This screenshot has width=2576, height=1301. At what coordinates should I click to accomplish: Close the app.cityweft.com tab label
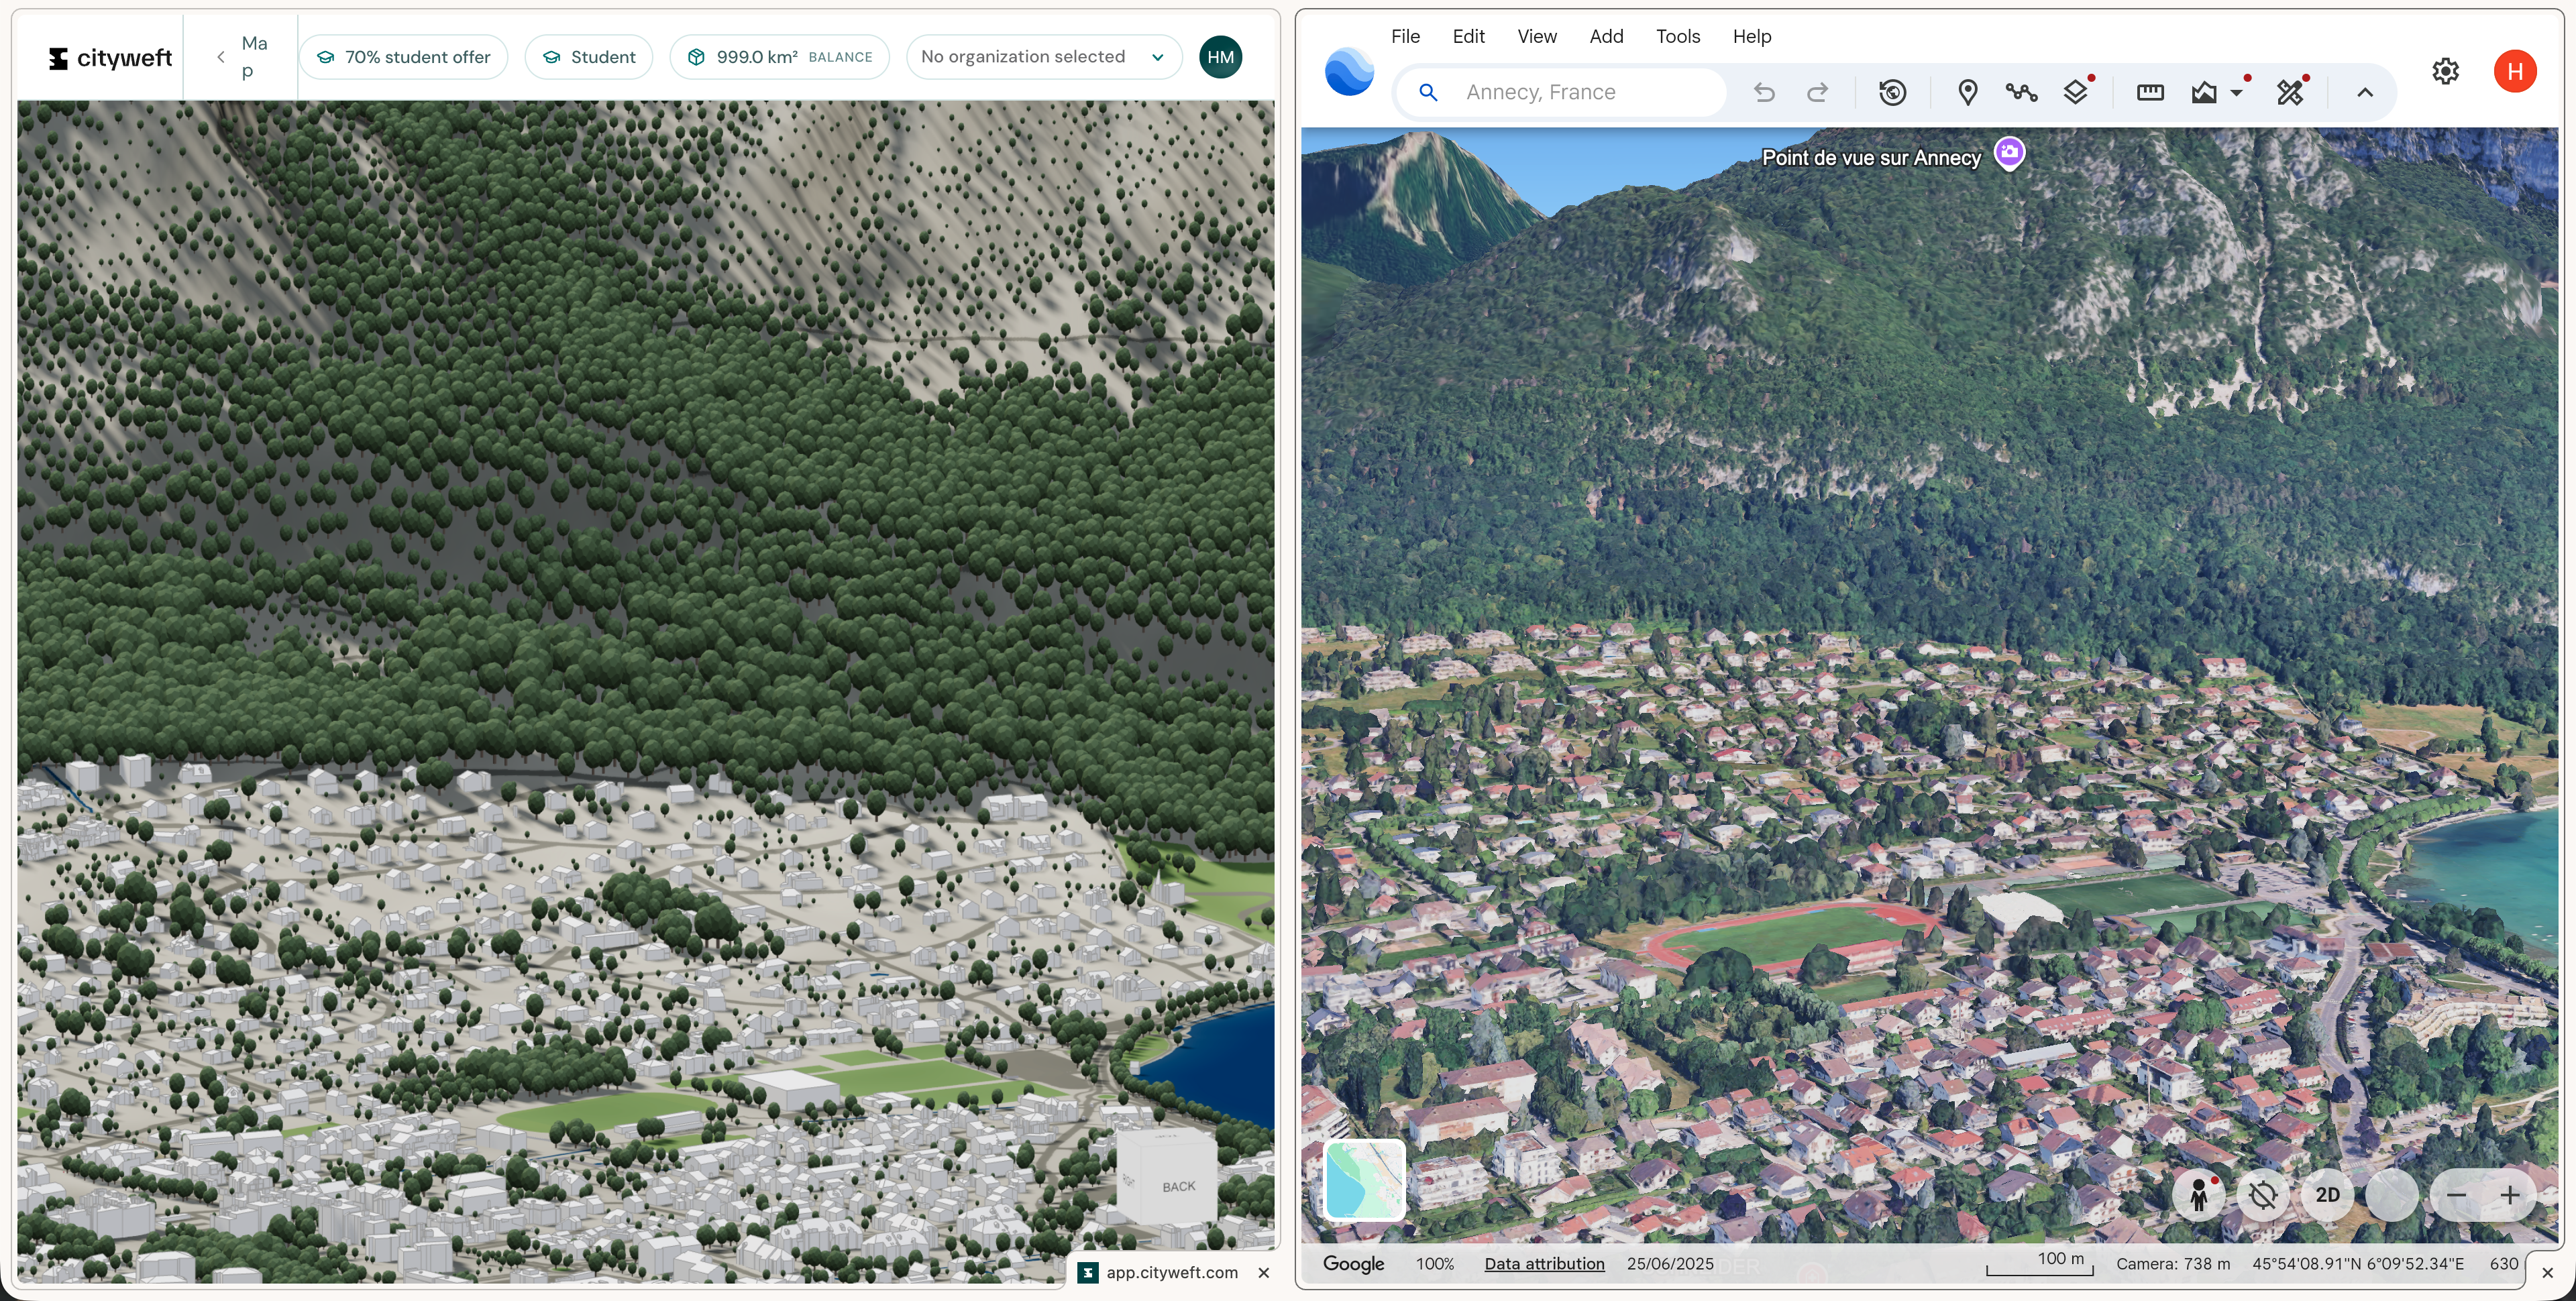point(1264,1272)
